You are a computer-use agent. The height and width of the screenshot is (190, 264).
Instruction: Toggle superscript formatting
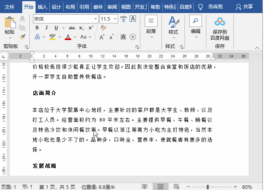[x=91, y=28]
